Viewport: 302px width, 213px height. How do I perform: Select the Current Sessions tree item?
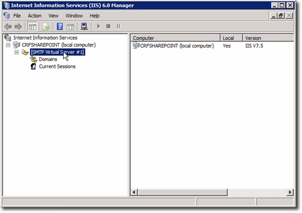(57, 67)
